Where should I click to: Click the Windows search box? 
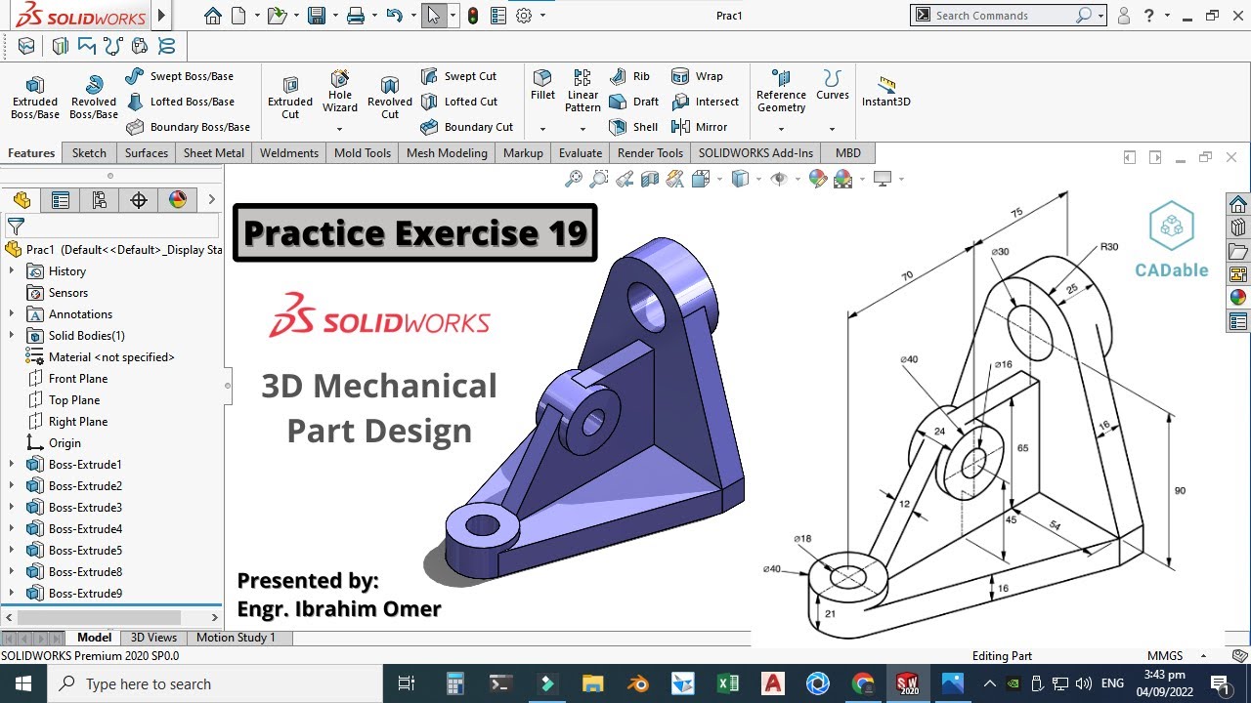215,683
